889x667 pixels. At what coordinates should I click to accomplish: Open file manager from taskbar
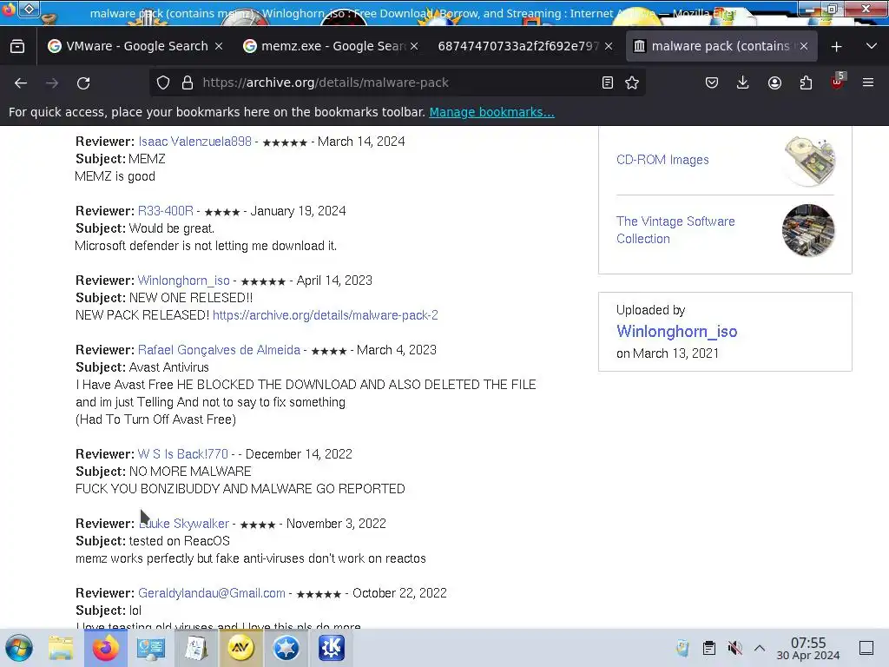point(61,648)
